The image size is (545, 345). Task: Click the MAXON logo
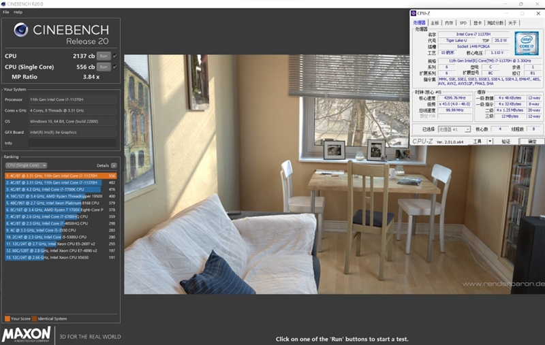tap(27, 335)
